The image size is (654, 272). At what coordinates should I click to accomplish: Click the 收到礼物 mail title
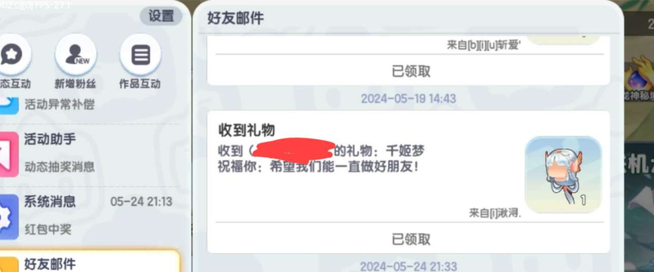[x=247, y=130]
